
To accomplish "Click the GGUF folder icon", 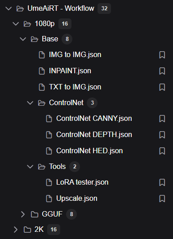I will coord(35,214).
